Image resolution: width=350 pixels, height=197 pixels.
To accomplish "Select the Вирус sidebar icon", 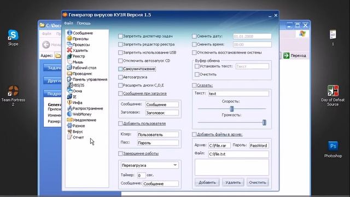I will click(x=69, y=131).
